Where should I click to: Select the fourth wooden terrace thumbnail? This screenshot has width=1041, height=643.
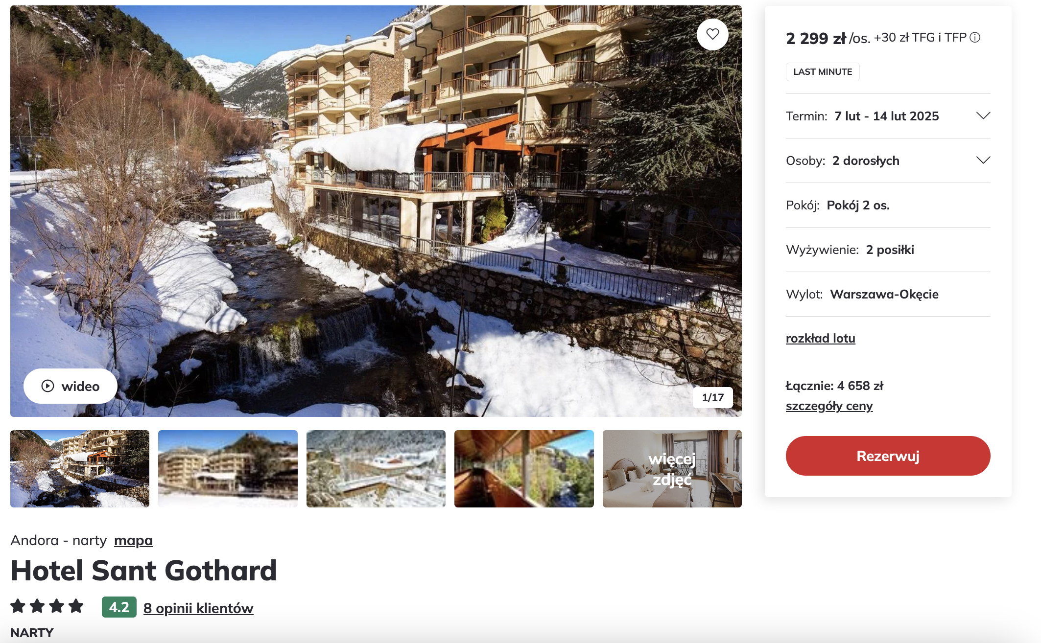(524, 469)
